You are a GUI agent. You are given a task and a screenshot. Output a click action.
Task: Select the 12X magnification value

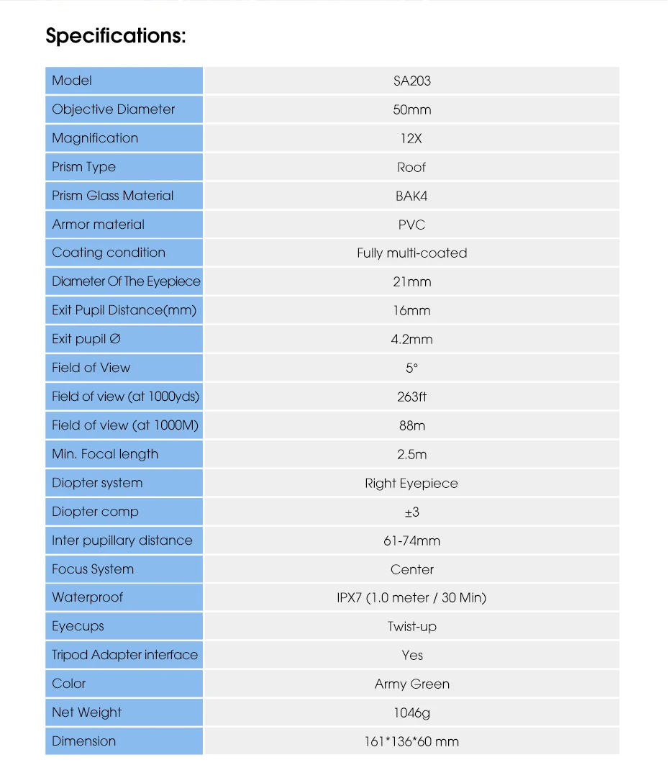[x=411, y=138]
